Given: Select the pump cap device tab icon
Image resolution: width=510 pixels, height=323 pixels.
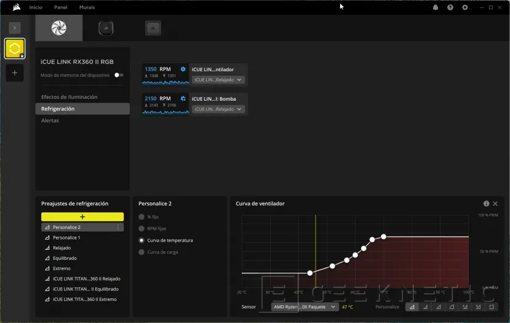Looking at the screenshot, I should pos(106,28).
